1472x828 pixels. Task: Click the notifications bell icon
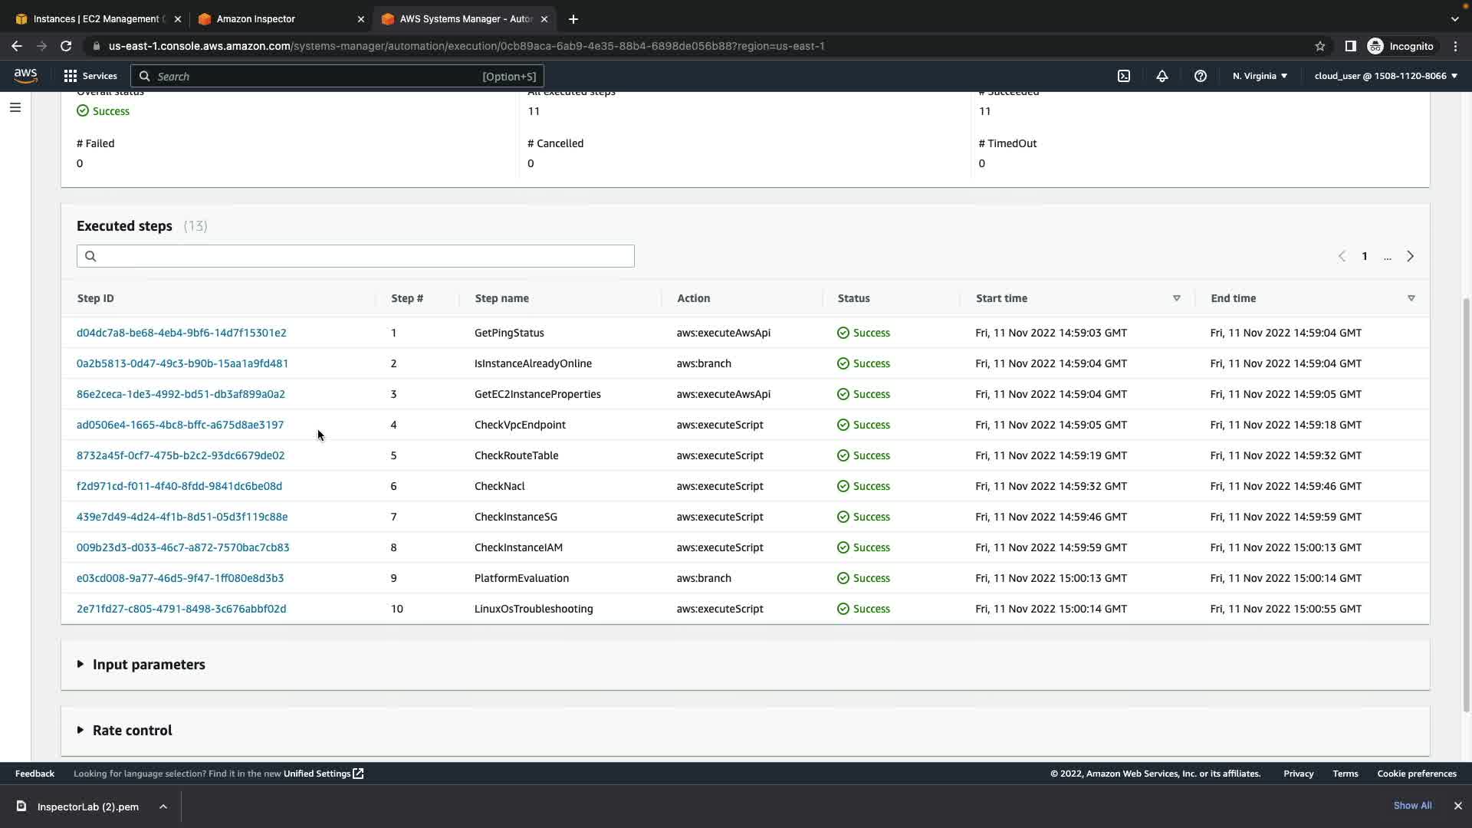coord(1162,76)
